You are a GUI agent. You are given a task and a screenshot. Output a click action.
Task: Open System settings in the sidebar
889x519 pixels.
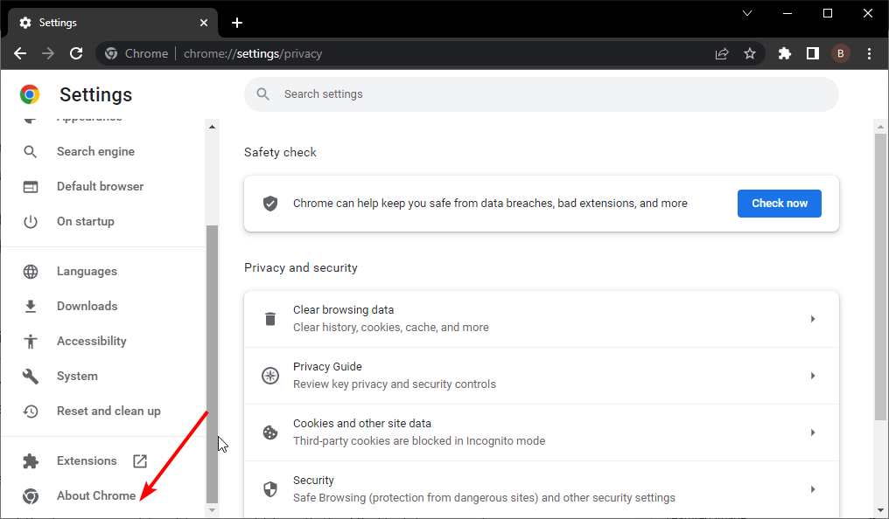77,377
